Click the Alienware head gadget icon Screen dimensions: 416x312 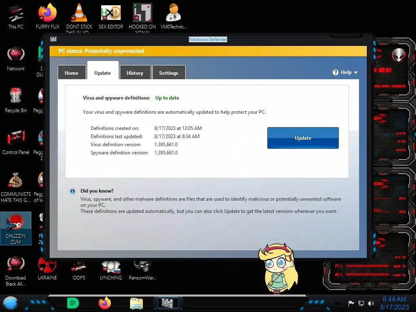pyautogui.click(x=399, y=55)
